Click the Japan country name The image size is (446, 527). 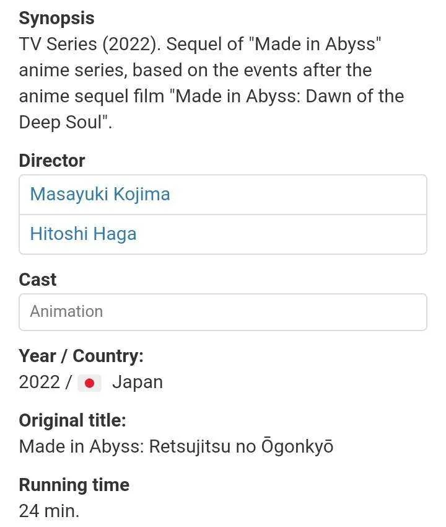point(138,382)
